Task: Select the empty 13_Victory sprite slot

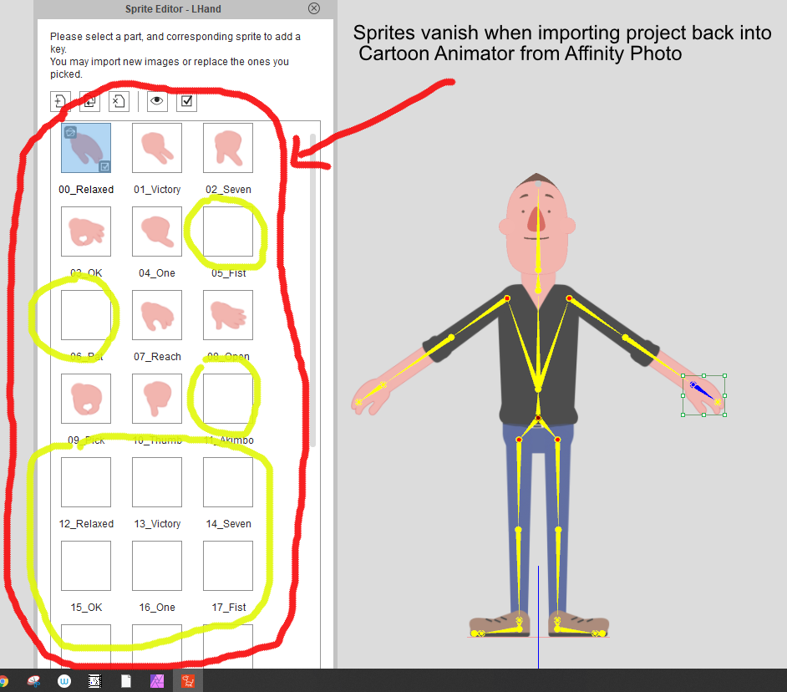Action: [x=157, y=482]
